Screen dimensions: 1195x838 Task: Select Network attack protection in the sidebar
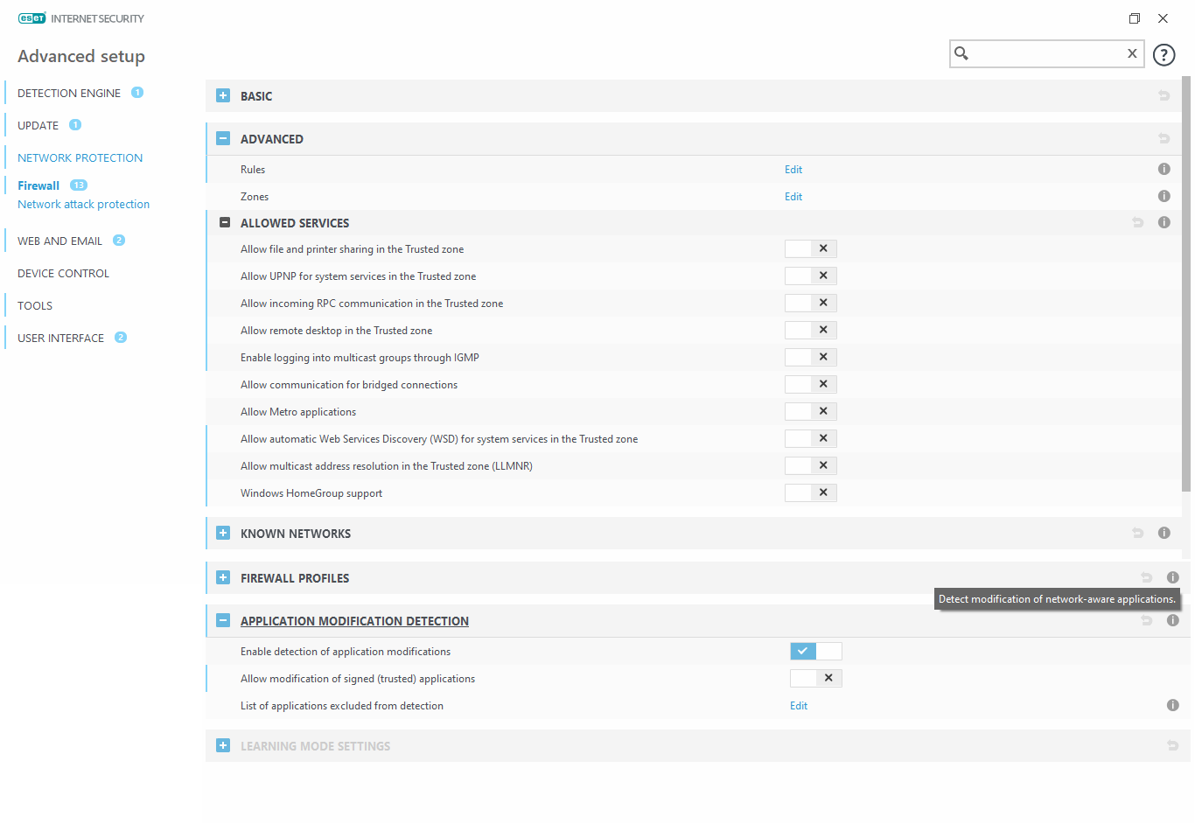click(83, 204)
